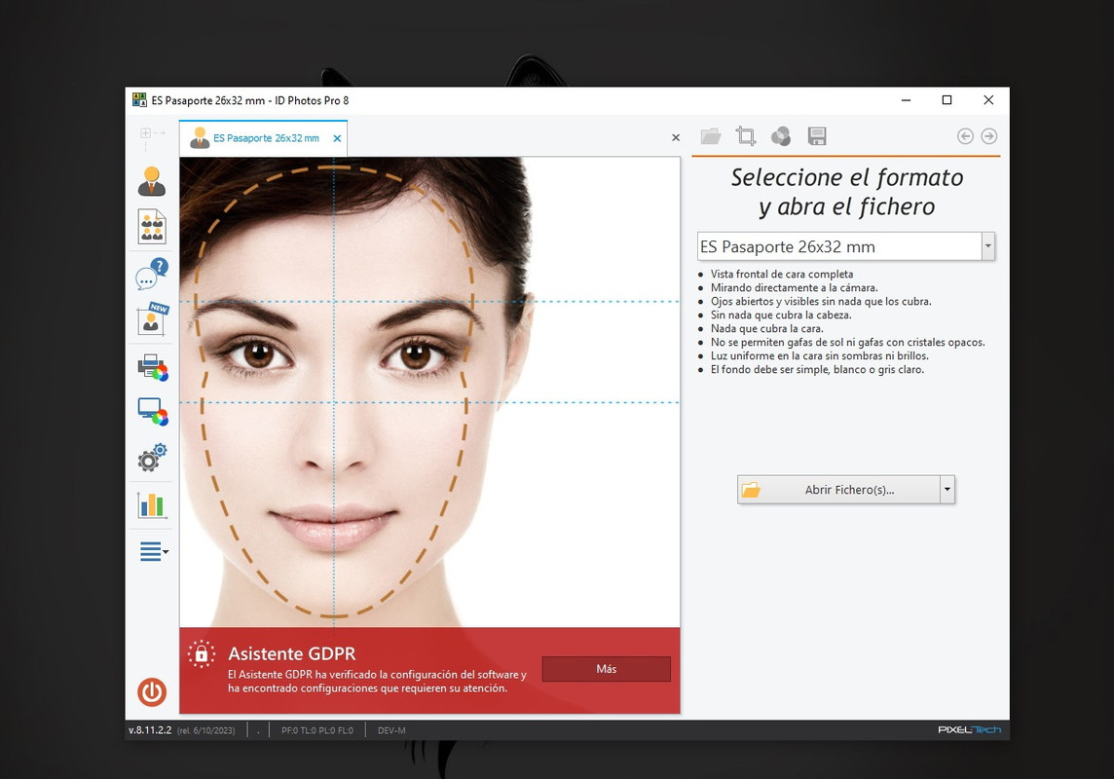Close the preview panel with the gray X
Screen dimensions: 1114x779
[x=676, y=137]
